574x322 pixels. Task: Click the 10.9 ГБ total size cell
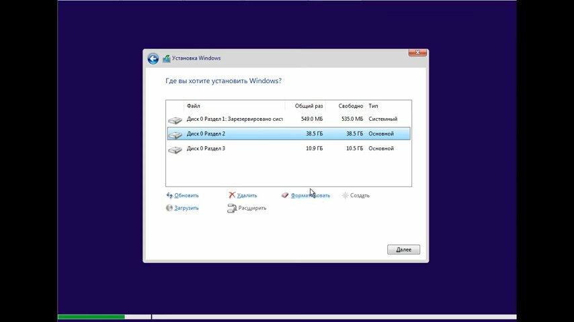pyautogui.click(x=314, y=148)
